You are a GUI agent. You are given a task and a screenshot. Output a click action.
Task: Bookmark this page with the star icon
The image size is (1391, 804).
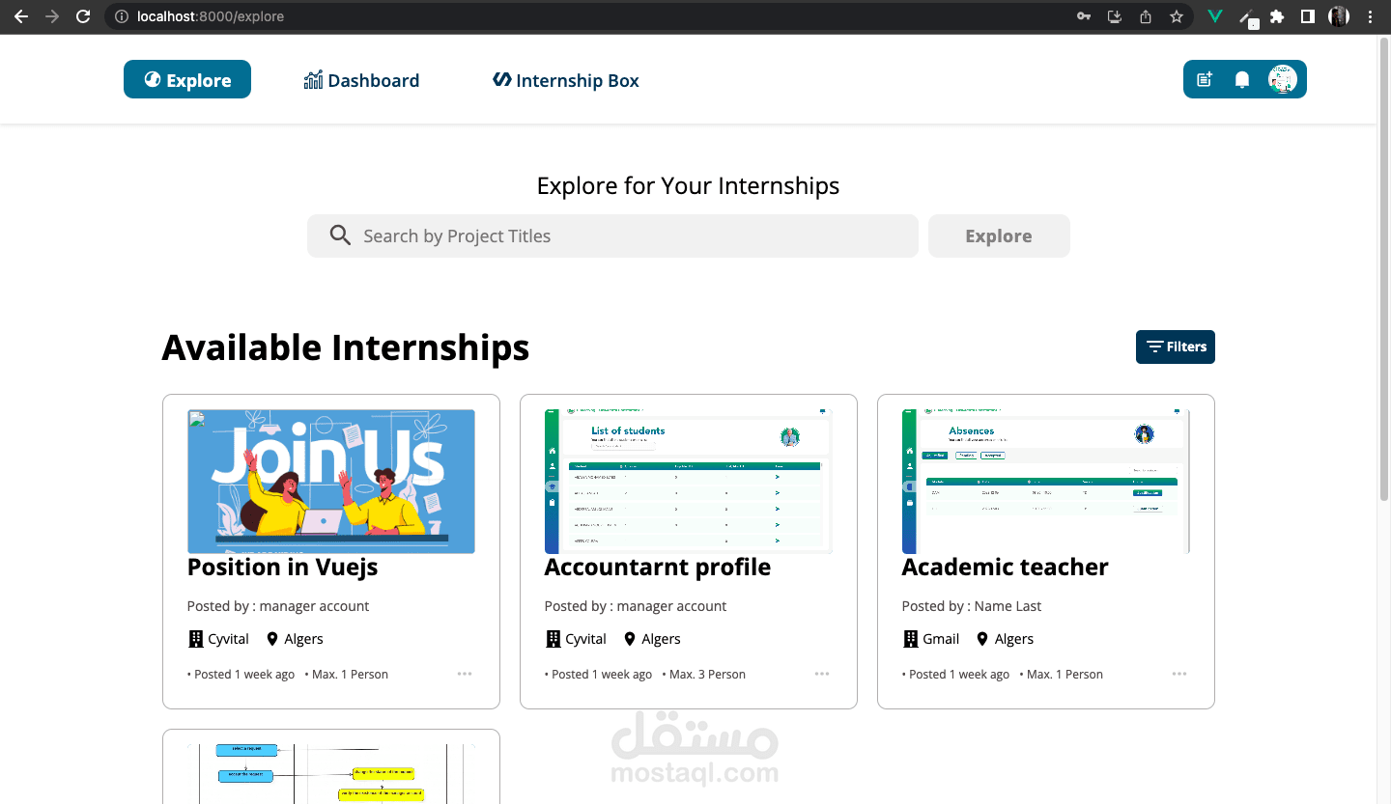tap(1177, 16)
